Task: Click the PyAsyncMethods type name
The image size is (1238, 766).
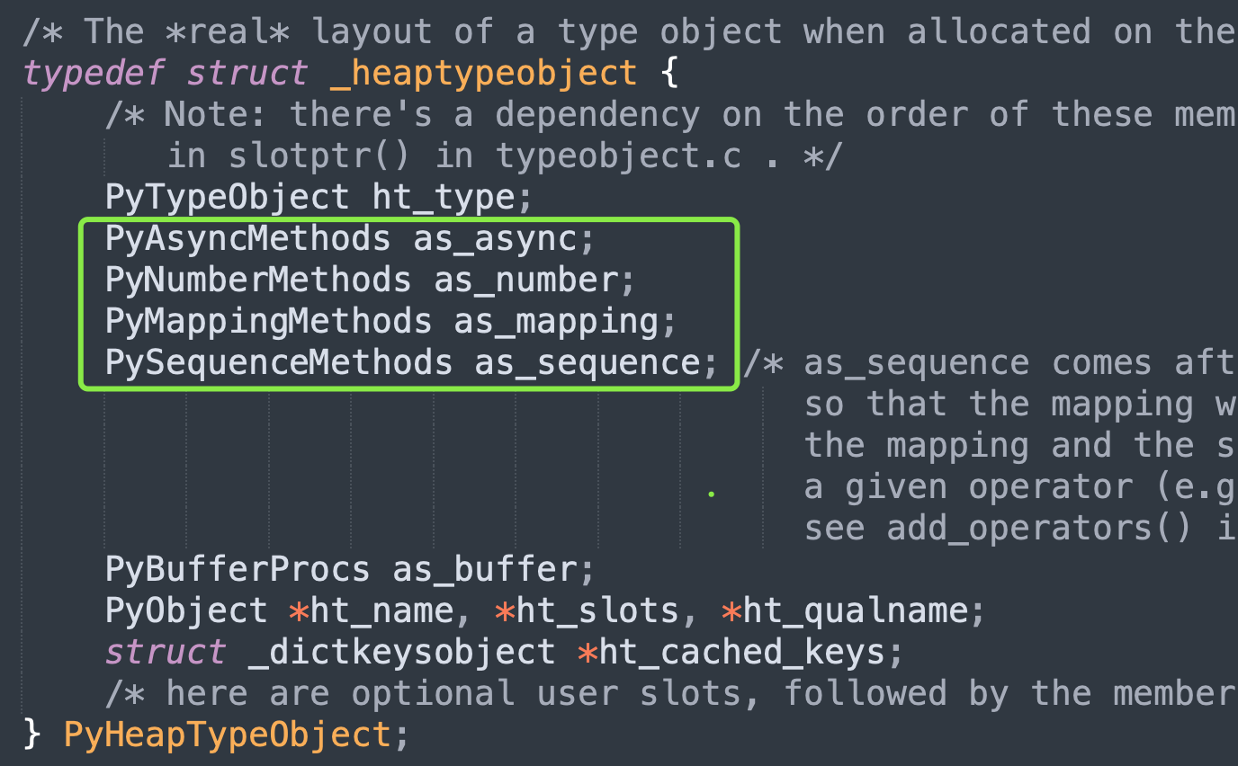Action: (248, 239)
